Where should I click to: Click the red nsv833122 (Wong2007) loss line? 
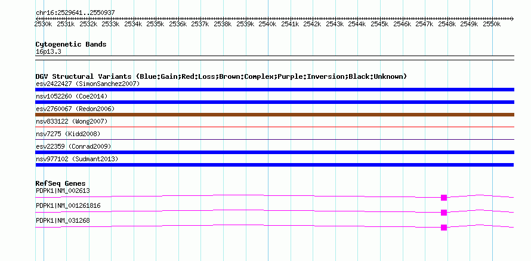coord(274,127)
